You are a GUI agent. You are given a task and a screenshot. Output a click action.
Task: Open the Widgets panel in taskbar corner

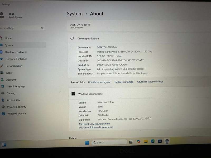(x=4, y=145)
